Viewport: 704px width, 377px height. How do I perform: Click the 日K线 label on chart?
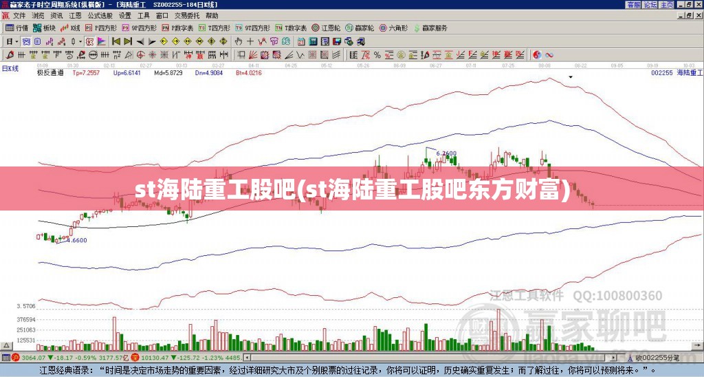click(x=10, y=69)
